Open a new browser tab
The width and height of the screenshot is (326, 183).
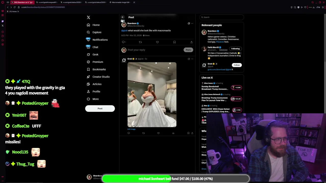[134, 2]
